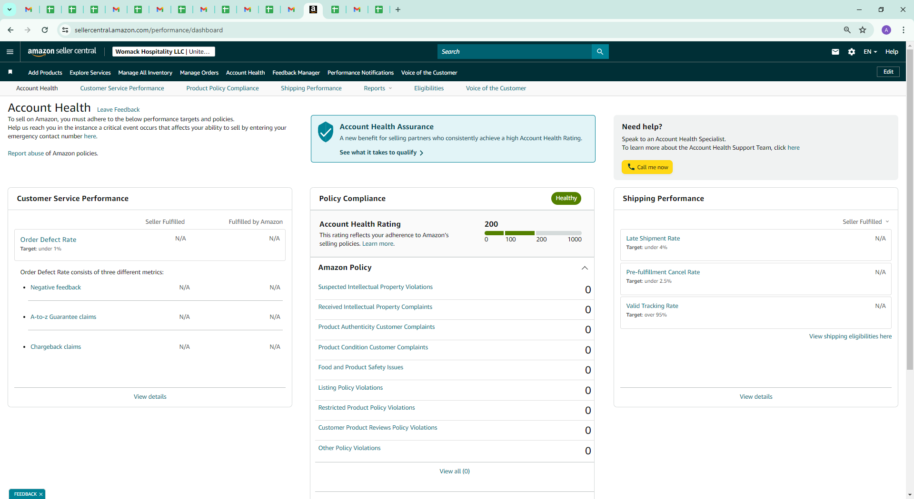Open the Chrome profile avatar
The height and width of the screenshot is (499, 914).
[x=886, y=30]
